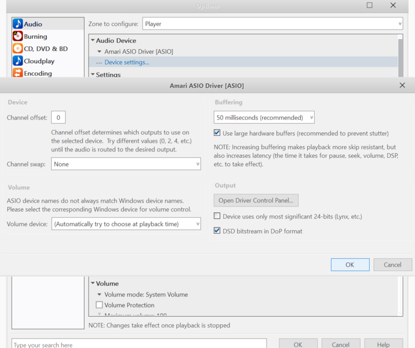Click the Audio music note icon
Viewport: 415px width, 348px height.
tap(18, 24)
